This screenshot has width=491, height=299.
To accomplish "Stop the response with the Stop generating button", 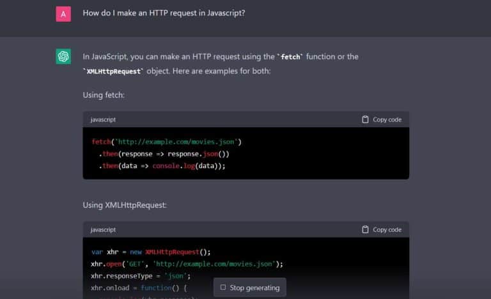I will point(250,287).
